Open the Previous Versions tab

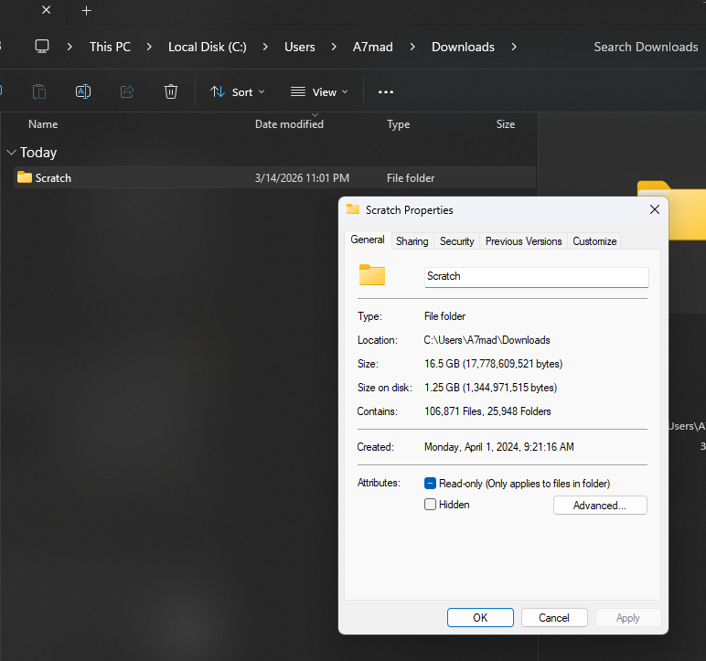click(x=523, y=241)
